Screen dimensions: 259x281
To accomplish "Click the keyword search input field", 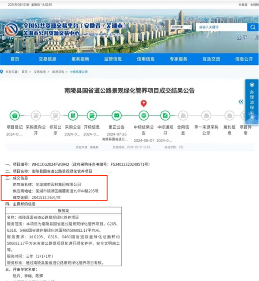I will (221, 27).
